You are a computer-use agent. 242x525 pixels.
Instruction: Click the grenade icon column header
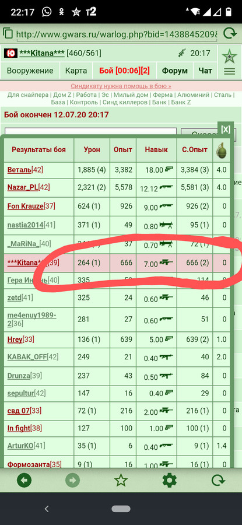[x=221, y=150]
